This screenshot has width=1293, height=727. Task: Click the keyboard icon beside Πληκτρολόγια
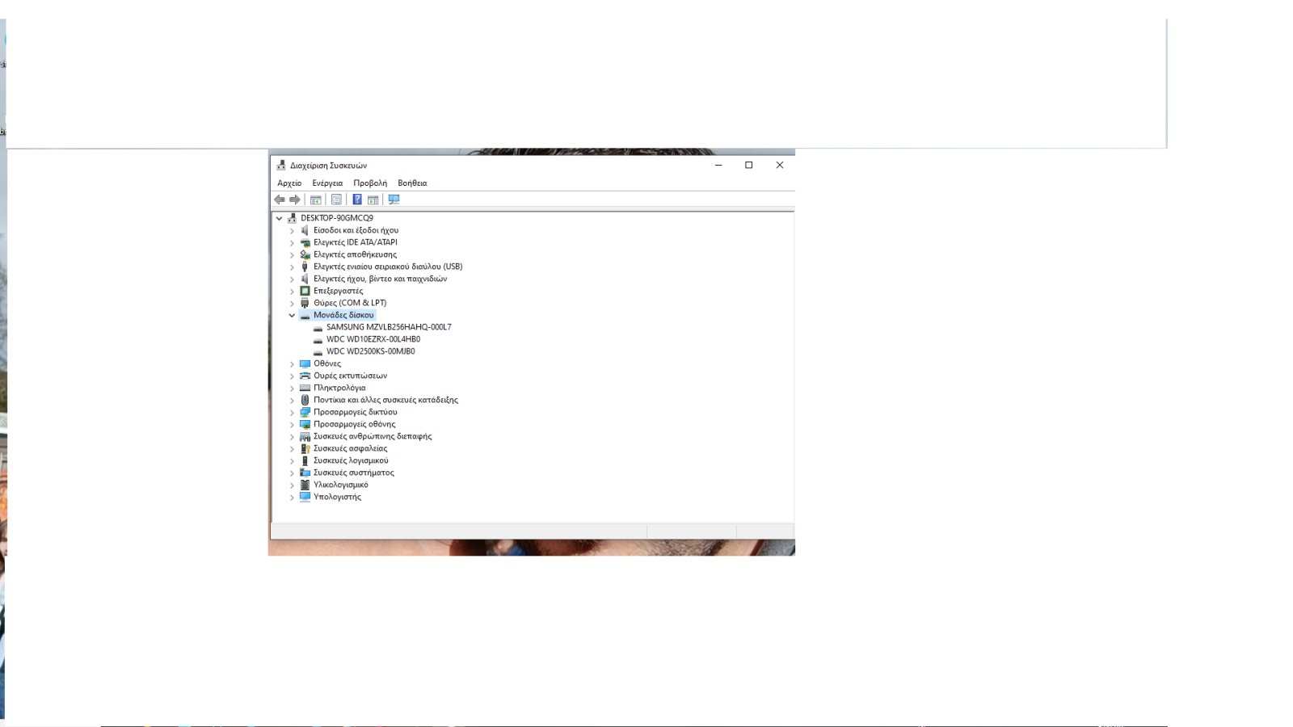(305, 388)
